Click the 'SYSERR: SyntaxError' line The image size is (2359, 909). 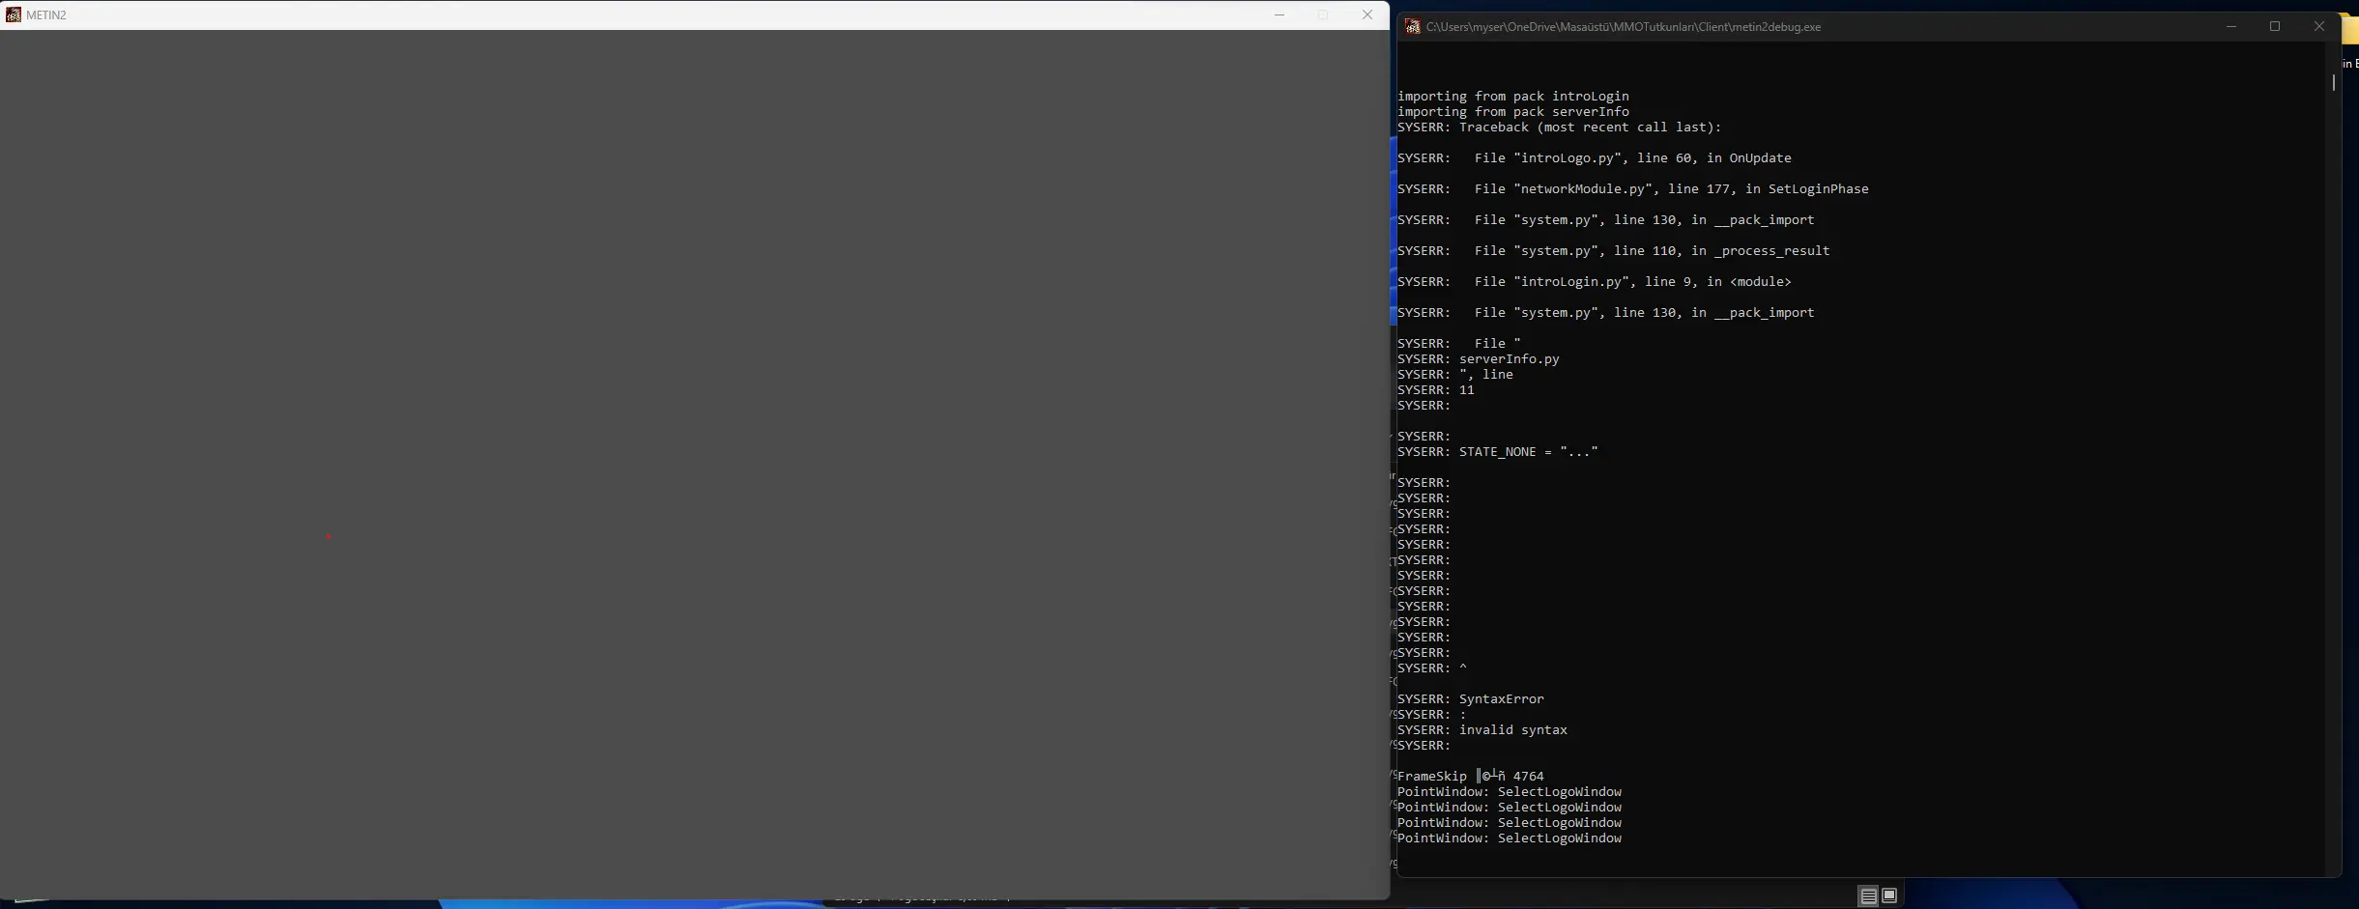pyautogui.click(x=1471, y=699)
